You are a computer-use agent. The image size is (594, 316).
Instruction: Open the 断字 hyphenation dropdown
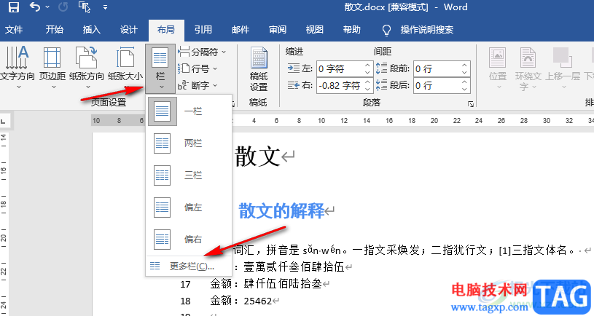(198, 85)
